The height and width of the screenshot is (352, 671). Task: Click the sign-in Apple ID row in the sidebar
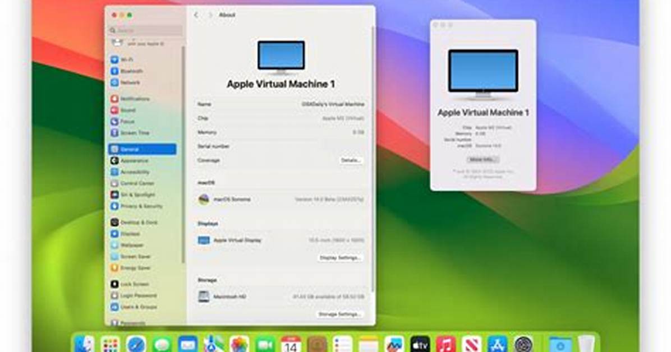(138, 43)
